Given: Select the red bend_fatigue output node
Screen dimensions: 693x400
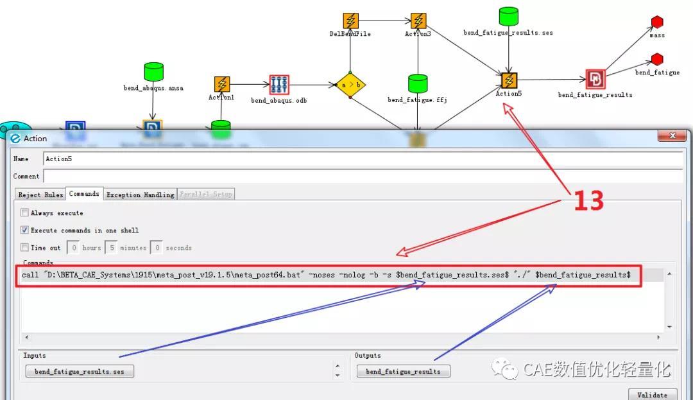Looking at the screenshot, I should click(x=657, y=59).
